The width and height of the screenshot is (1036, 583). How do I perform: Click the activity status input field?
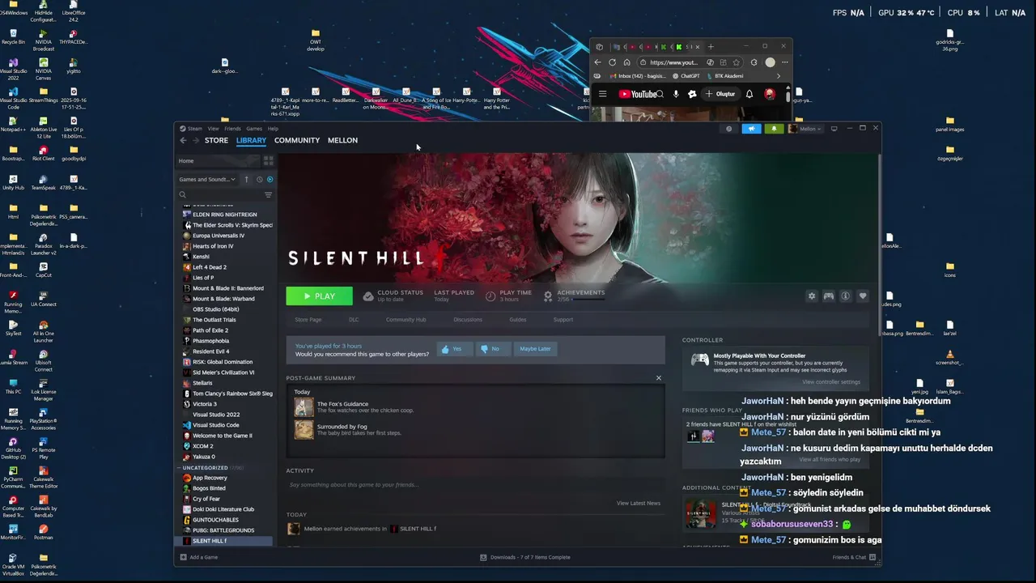(475, 485)
